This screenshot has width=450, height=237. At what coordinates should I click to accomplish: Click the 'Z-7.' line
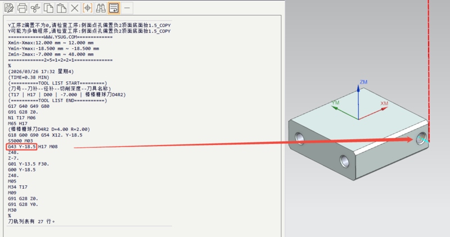point(13,158)
